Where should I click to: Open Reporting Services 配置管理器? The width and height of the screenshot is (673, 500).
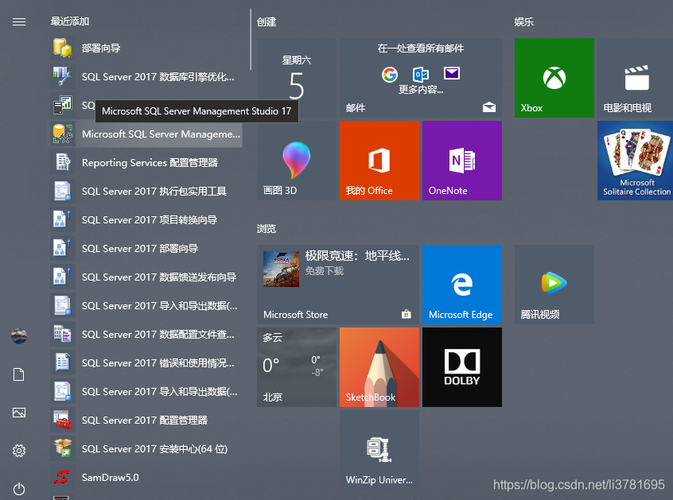(x=146, y=162)
